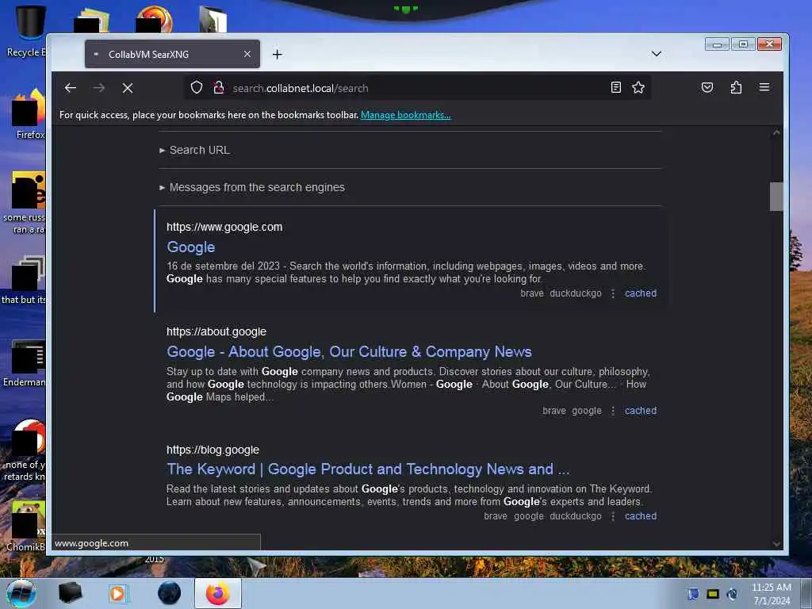Open the dark globe browser taskbar icon
Viewport: 812px width, 609px height.
tap(169, 593)
